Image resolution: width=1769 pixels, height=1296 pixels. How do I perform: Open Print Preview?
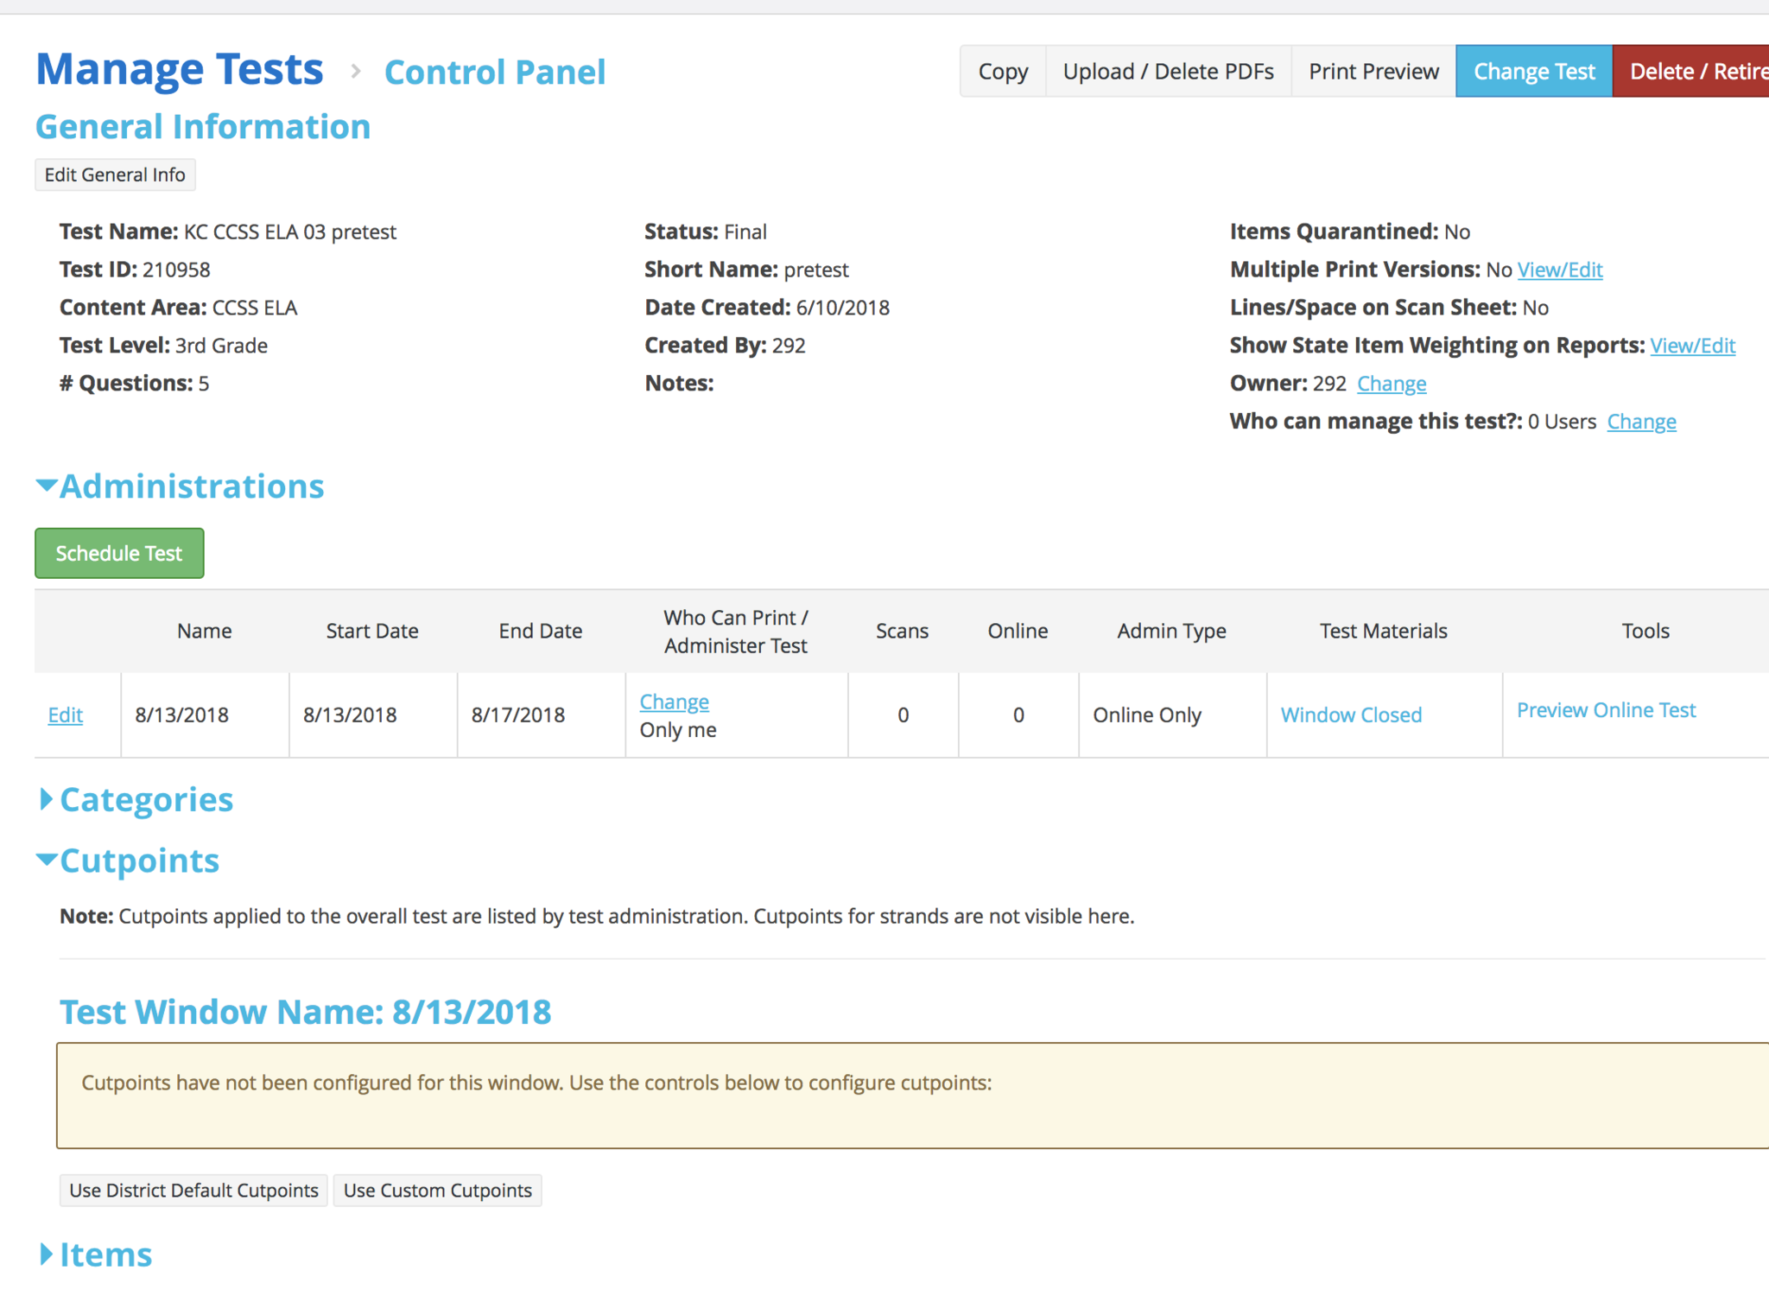click(x=1373, y=72)
